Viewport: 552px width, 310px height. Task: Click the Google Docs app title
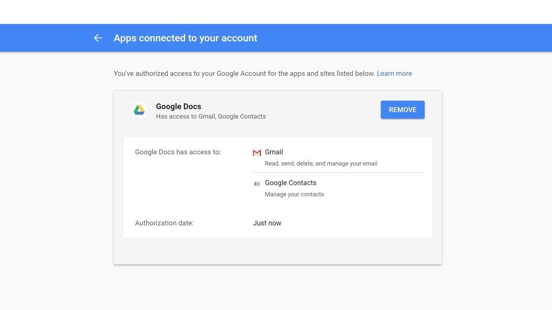(x=179, y=106)
